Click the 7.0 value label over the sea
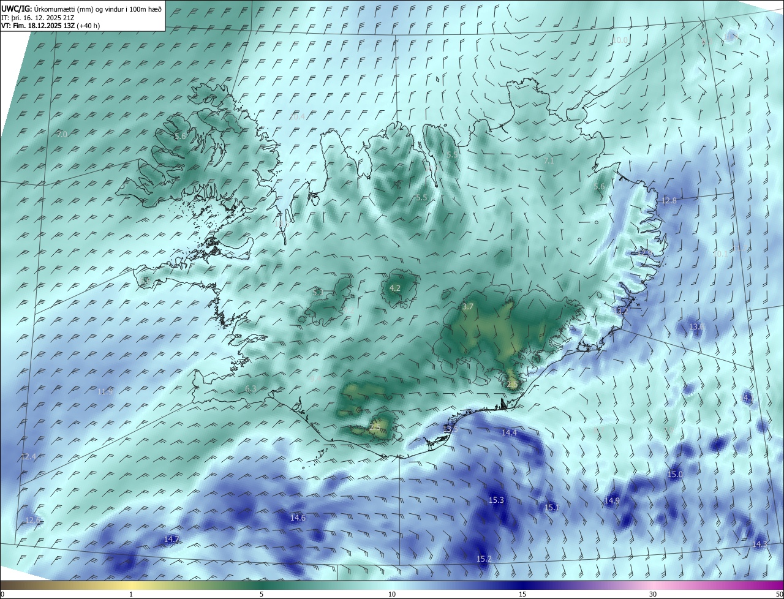 [x=62, y=134]
